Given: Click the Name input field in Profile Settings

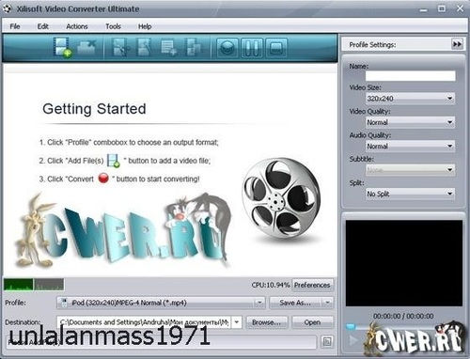Looking at the screenshot, I should coord(411,75).
